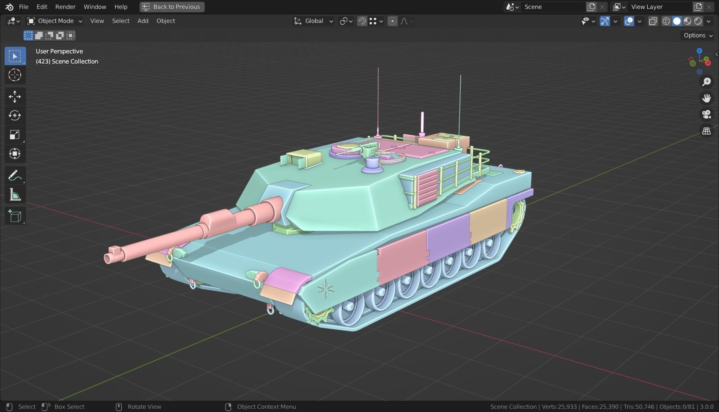Set selection mode to Extend

click(x=39, y=35)
